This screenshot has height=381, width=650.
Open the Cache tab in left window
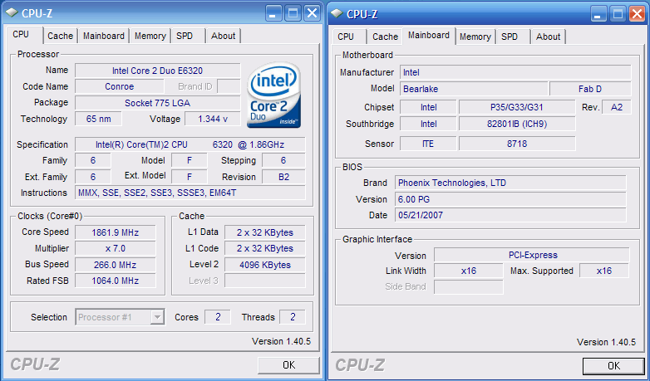[x=60, y=36]
